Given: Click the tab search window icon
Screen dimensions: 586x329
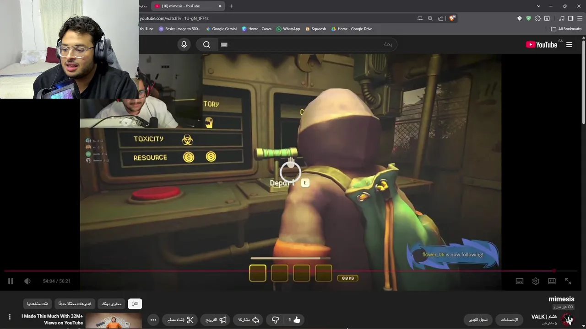Looking at the screenshot, I should (547, 18).
